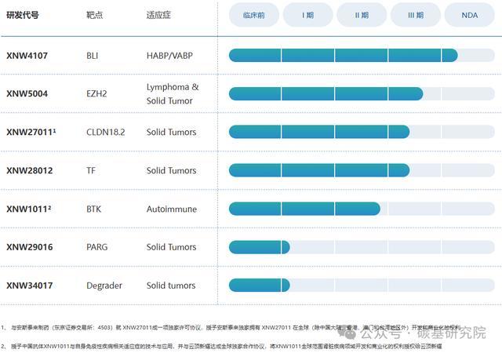
Task: Click the Degrader target label
Action: pos(104,286)
